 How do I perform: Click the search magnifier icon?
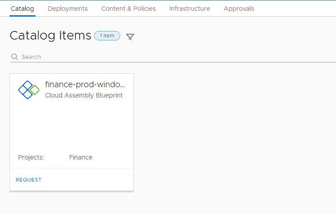point(14,57)
